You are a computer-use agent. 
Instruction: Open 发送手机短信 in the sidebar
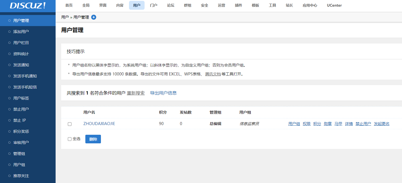click(x=25, y=87)
